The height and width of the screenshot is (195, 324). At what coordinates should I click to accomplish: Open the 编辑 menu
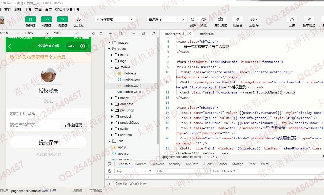click(18, 9)
